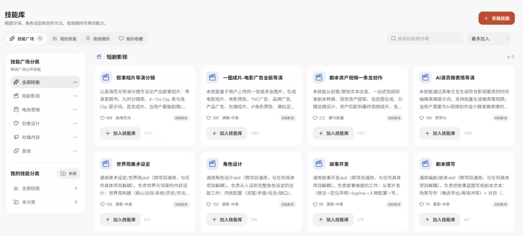Select 电商营销 category
Viewport: 523px width, 236px height.
point(46,109)
